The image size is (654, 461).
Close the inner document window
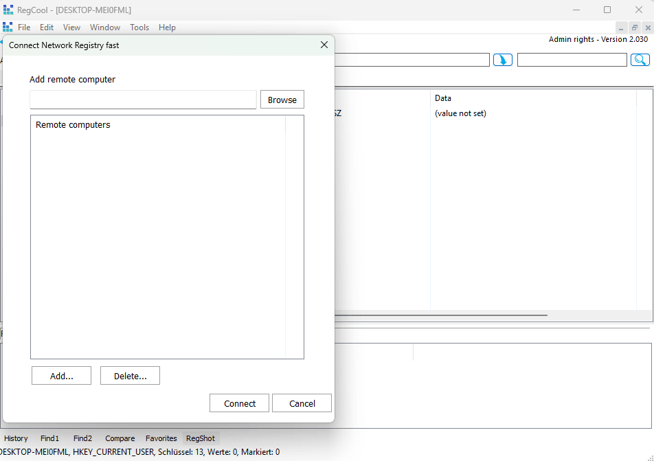(647, 27)
